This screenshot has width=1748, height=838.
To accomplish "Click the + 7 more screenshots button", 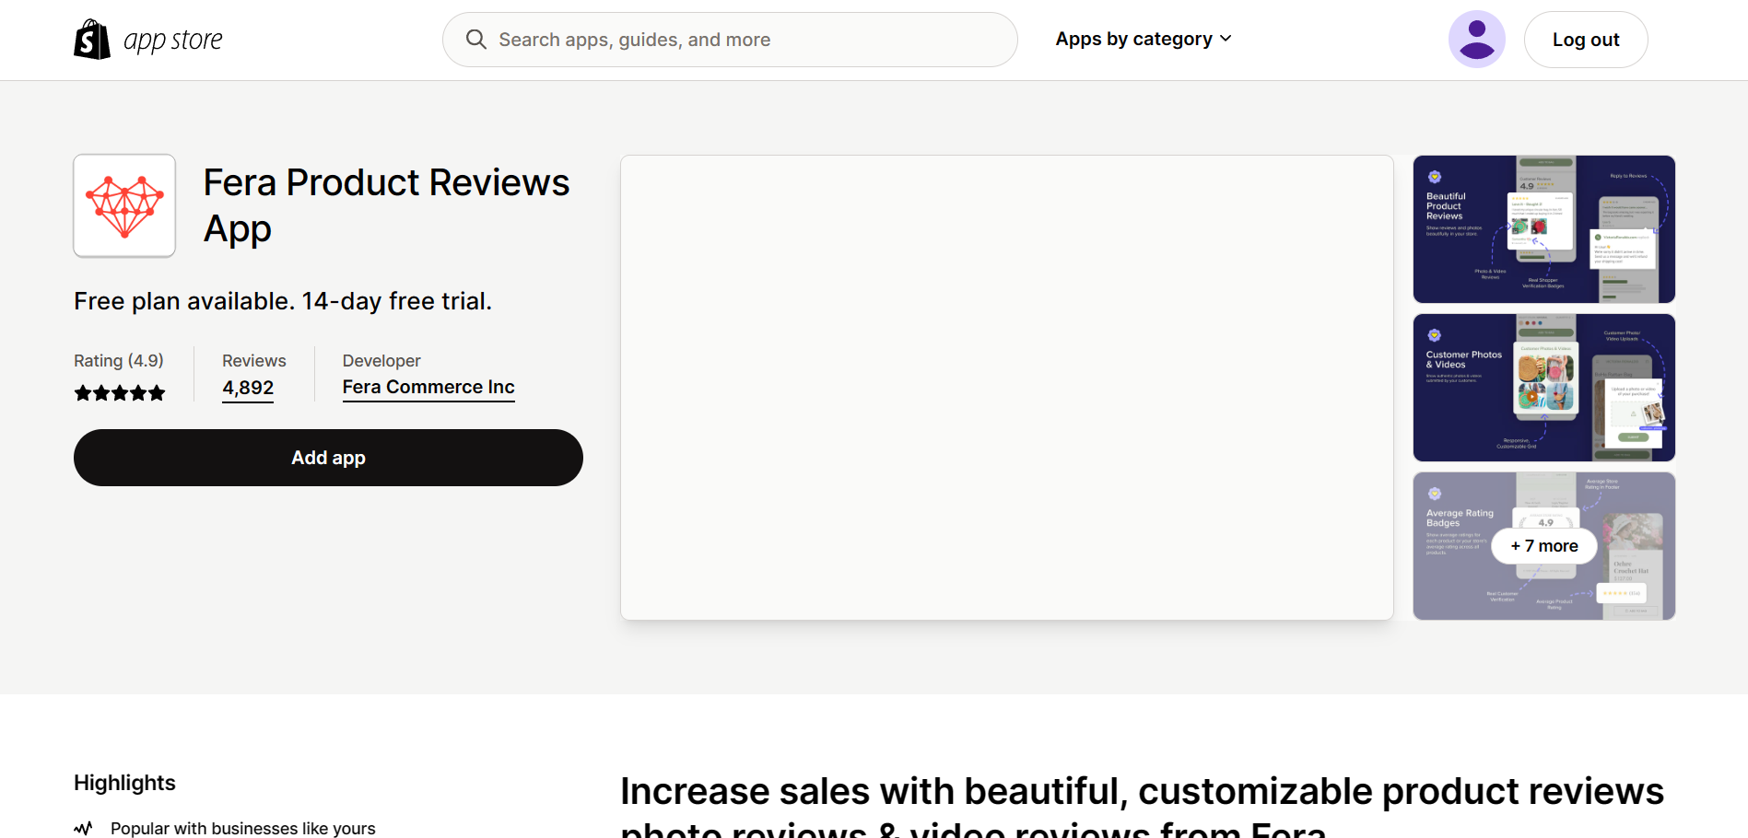I will click(1544, 546).
